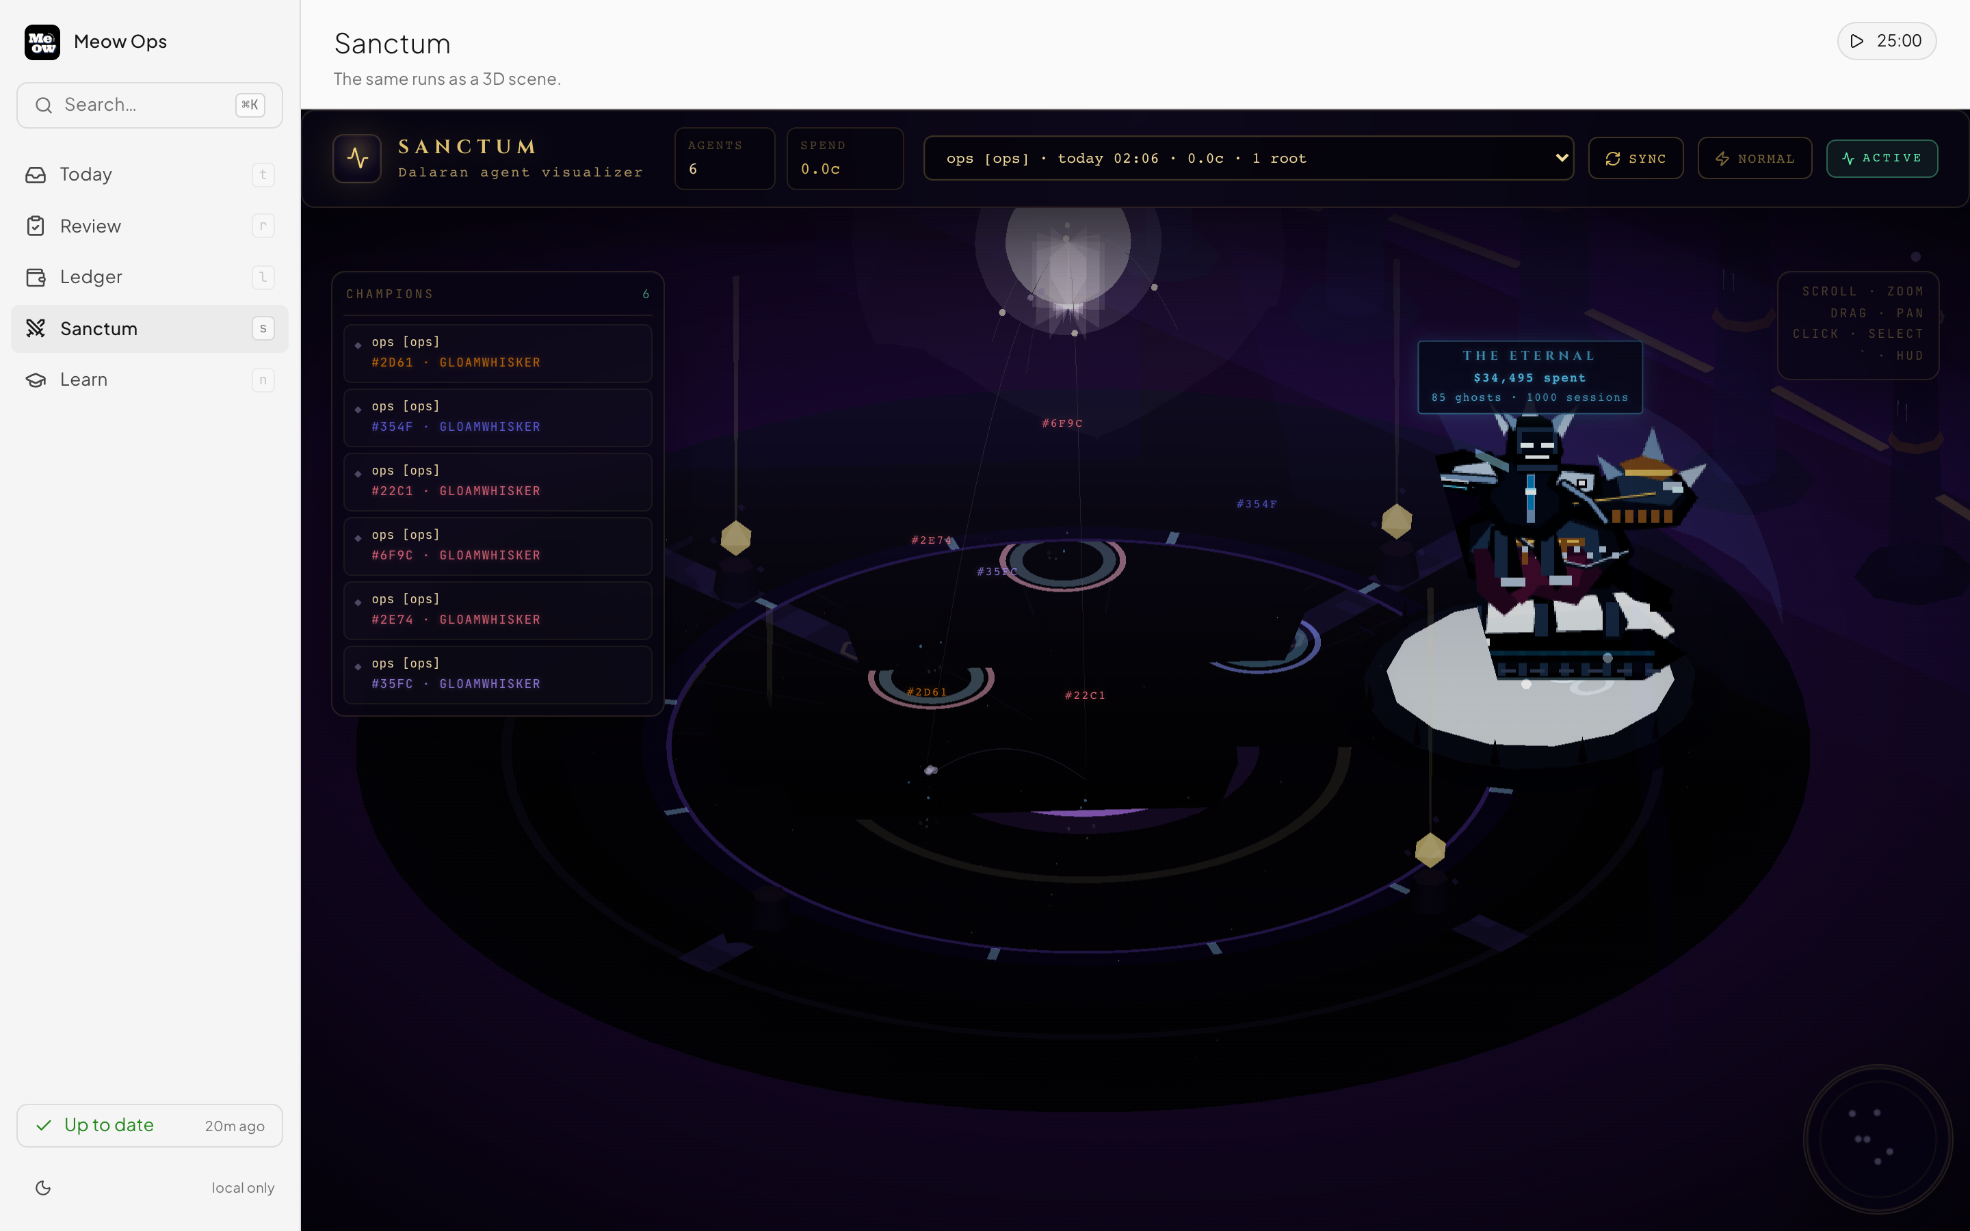Click the "20m ago" timestamp
This screenshot has height=1231, width=1970.
[235, 1126]
